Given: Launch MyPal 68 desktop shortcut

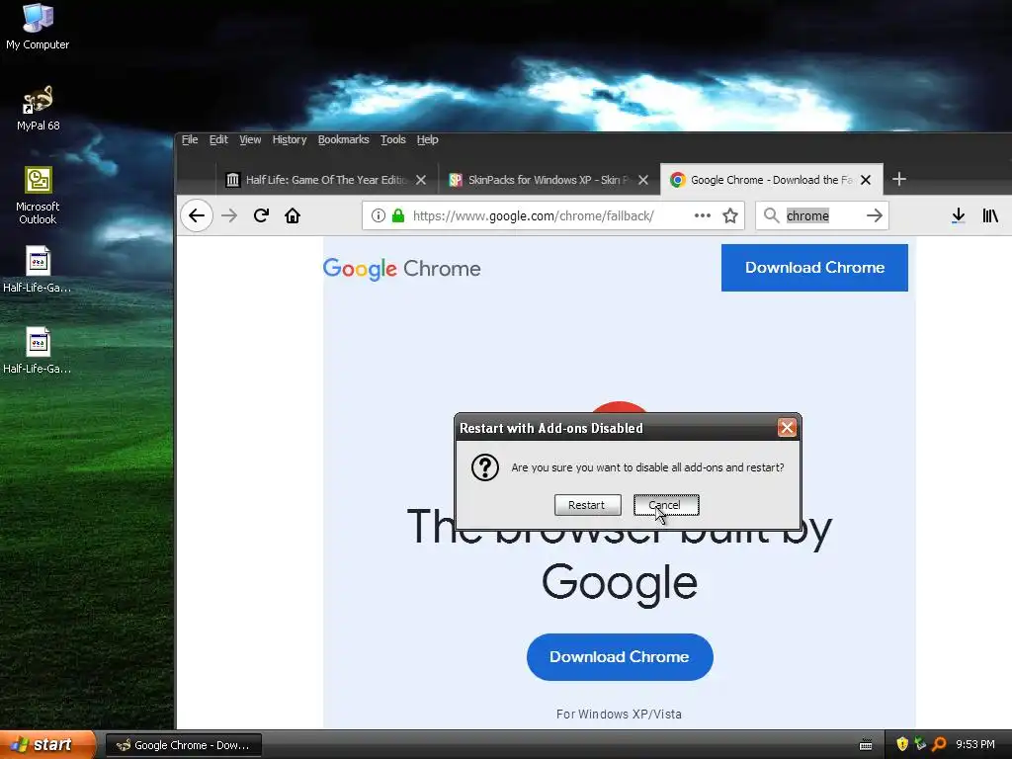Looking at the screenshot, I should pos(38,109).
